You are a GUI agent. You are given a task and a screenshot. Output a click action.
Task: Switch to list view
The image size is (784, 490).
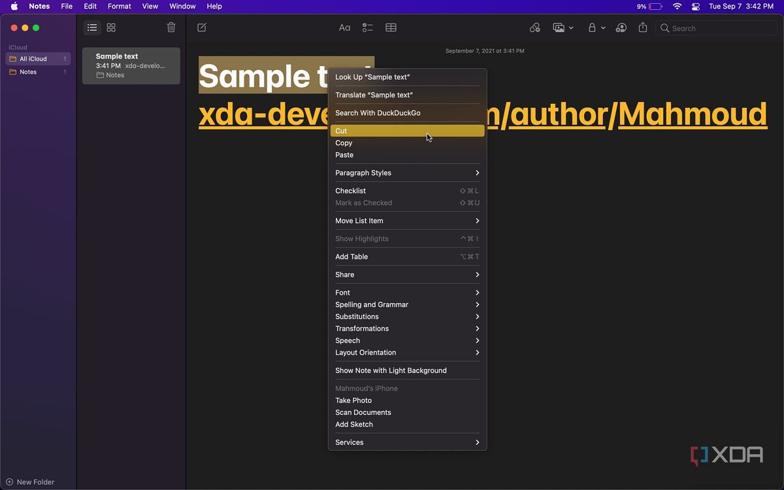pos(92,27)
